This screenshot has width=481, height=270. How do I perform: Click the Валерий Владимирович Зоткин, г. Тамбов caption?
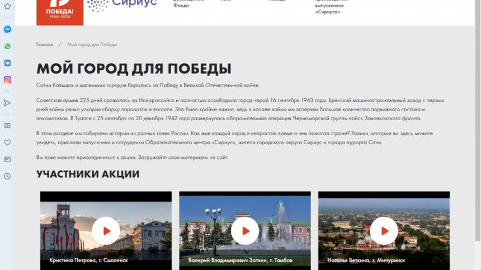pyautogui.click(x=240, y=260)
